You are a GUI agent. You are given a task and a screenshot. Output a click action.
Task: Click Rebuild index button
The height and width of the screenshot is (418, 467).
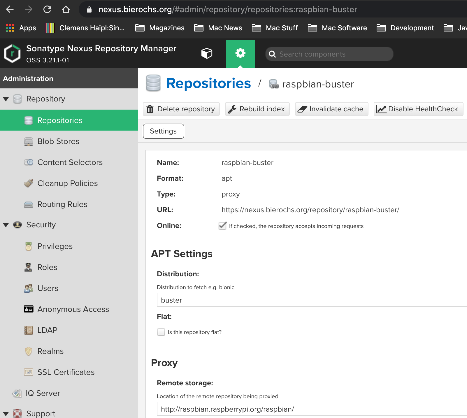click(x=257, y=109)
